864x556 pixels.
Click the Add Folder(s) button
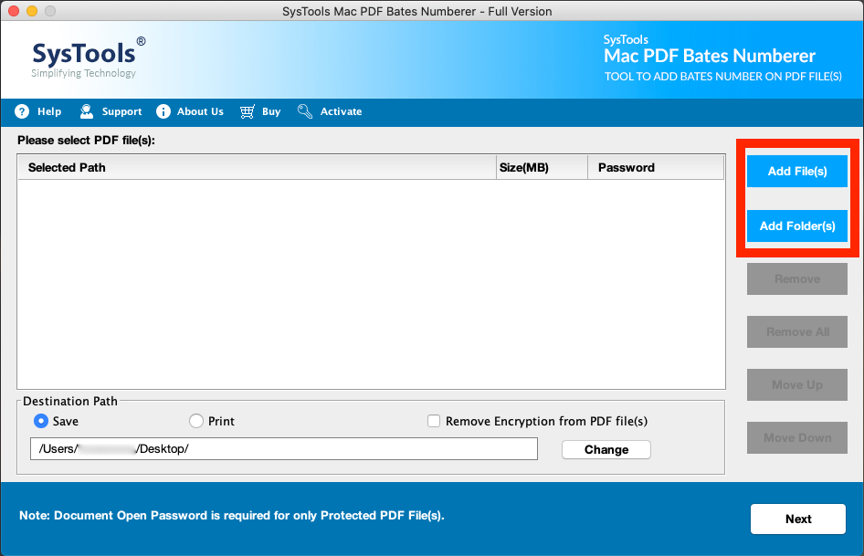(796, 226)
